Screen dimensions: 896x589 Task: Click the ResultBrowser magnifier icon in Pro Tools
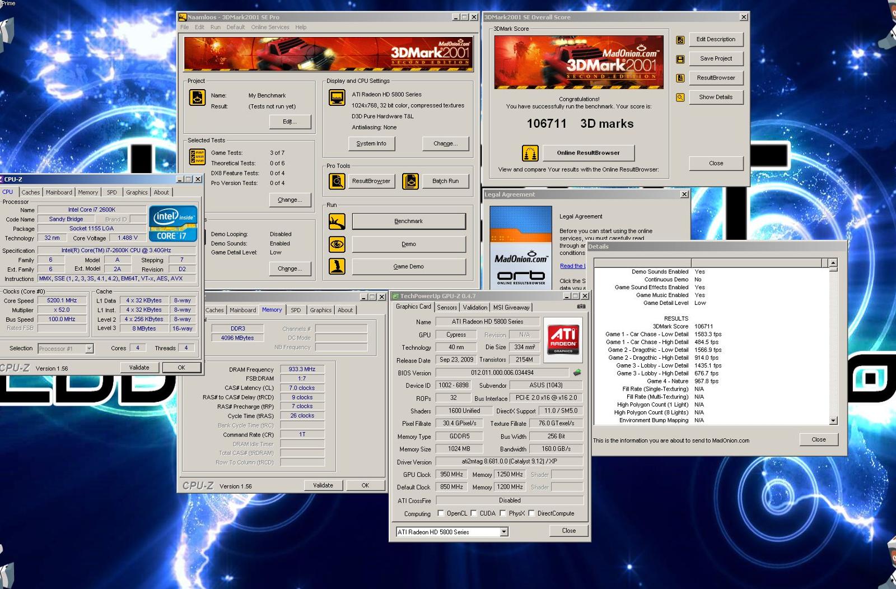coord(337,181)
